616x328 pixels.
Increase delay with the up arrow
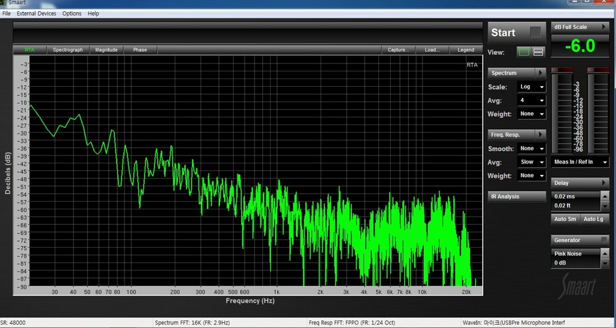tap(605, 196)
